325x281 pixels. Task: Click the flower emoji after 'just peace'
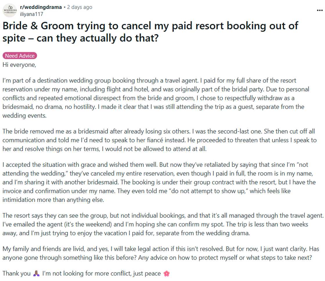tap(167, 273)
